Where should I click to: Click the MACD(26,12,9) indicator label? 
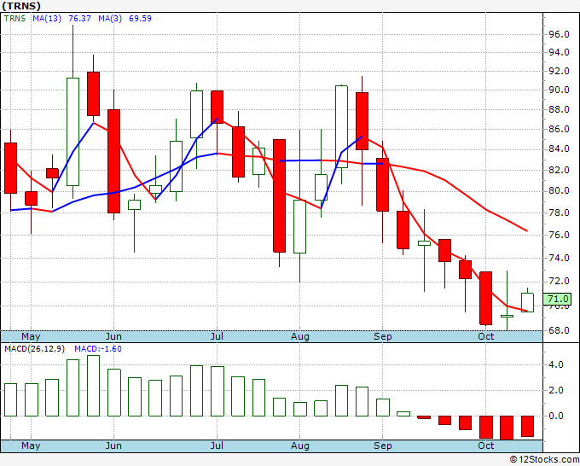coord(34,349)
